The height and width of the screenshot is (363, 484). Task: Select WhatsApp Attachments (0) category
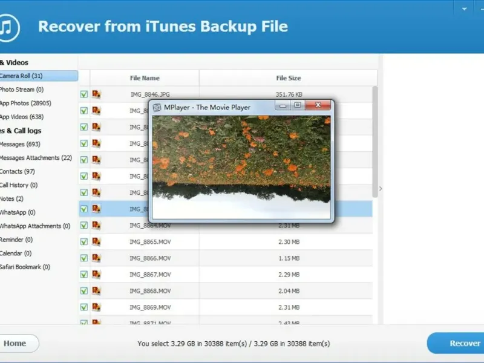(35, 226)
